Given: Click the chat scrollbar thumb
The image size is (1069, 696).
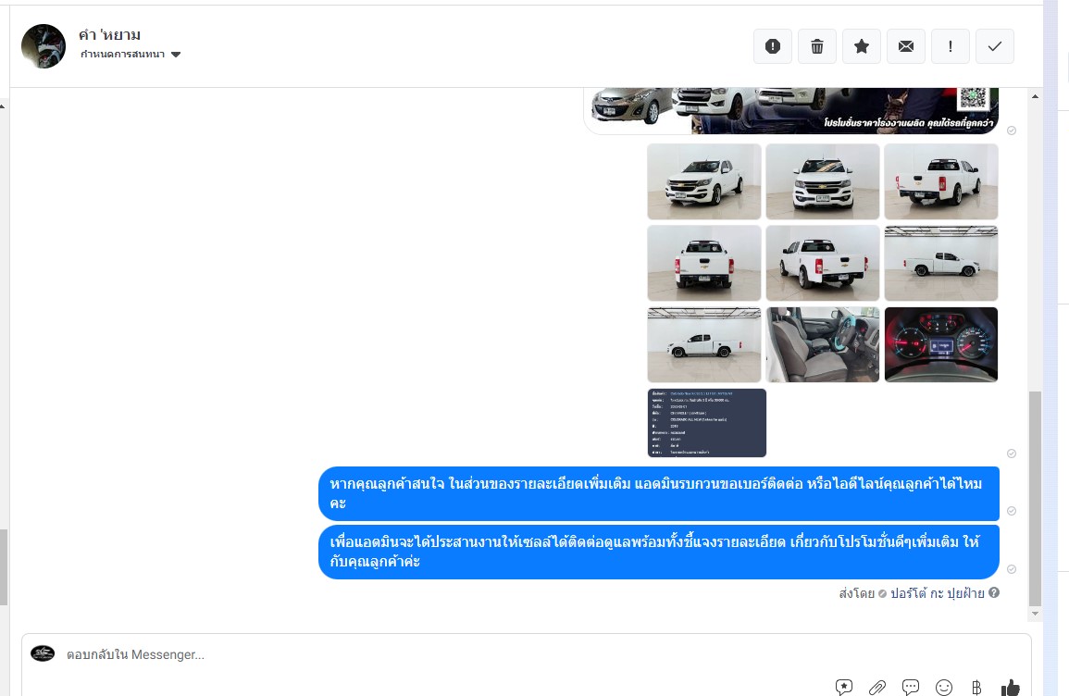Looking at the screenshot, I should [x=1035, y=498].
